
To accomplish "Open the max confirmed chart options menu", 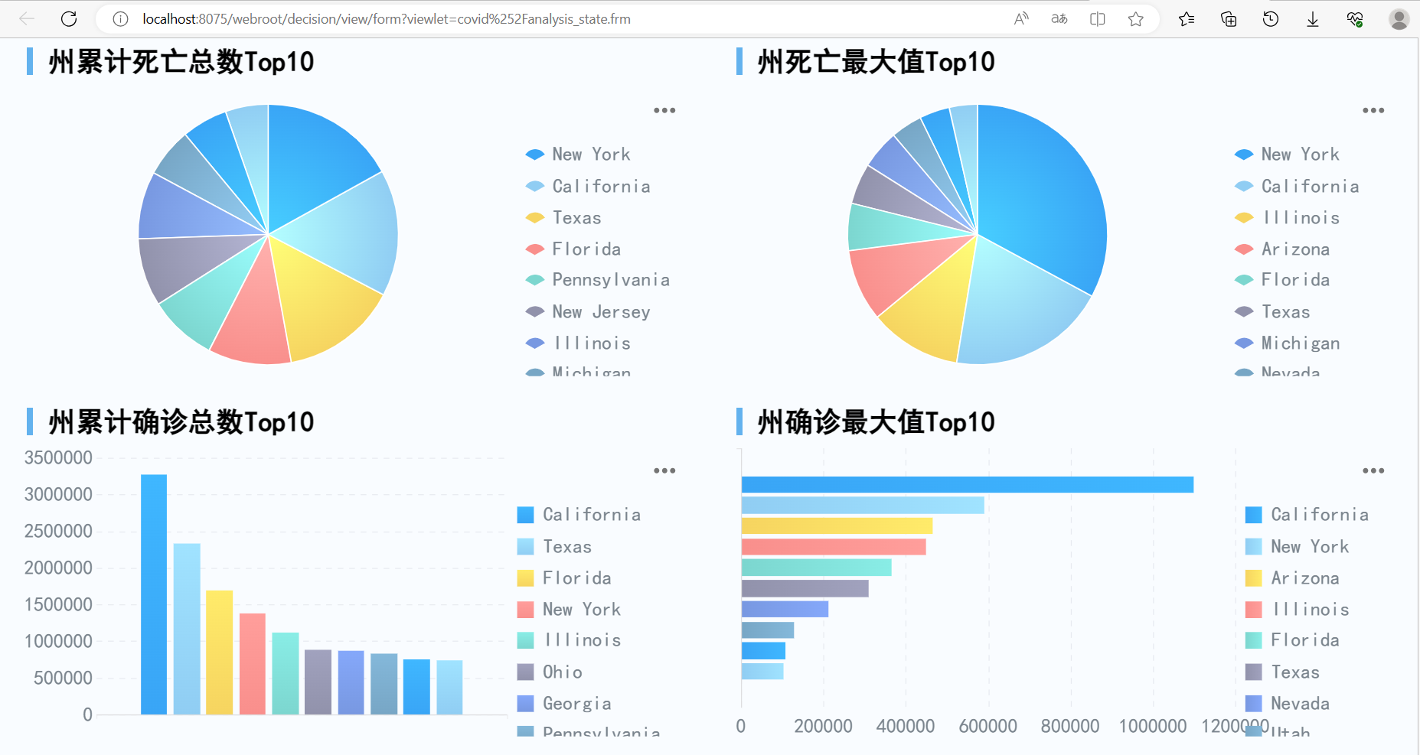I will click(x=1373, y=470).
